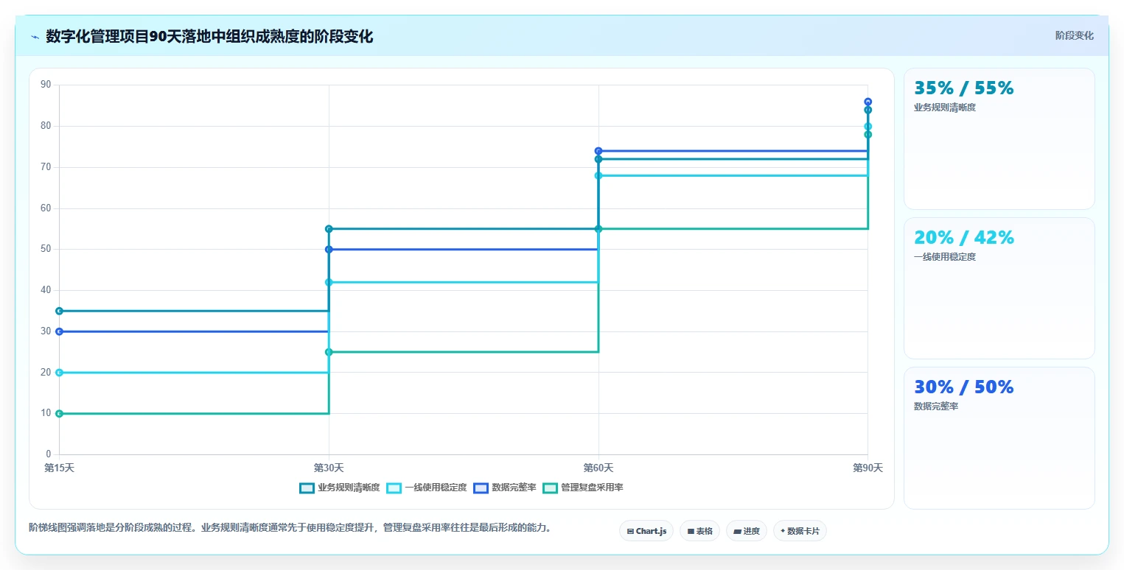Click 一线使用稳定度 data point at 第15天 (20)
The image size is (1124, 570).
(x=59, y=373)
